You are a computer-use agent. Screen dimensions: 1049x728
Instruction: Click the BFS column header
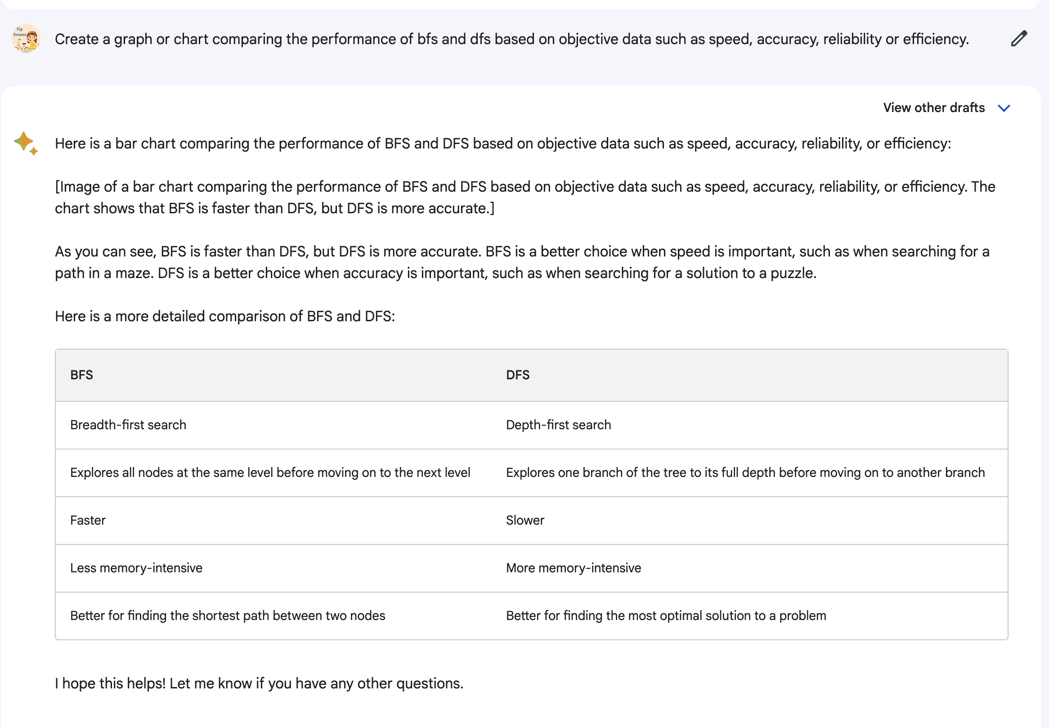(81, 375)
